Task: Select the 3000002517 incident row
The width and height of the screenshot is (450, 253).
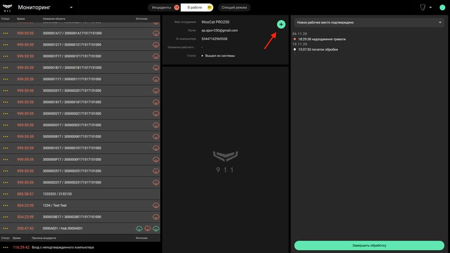Action: [x=80, y=171]
